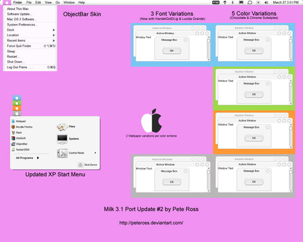Click the volume icon in menu bar

coord(266,3)
